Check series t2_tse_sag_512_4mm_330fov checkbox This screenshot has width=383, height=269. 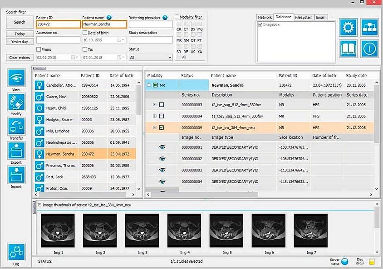pyautogui.click(x=162, y=104)
